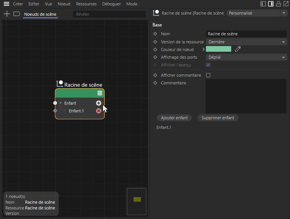Open the Affichage des ports dropdown

[246, 57]
